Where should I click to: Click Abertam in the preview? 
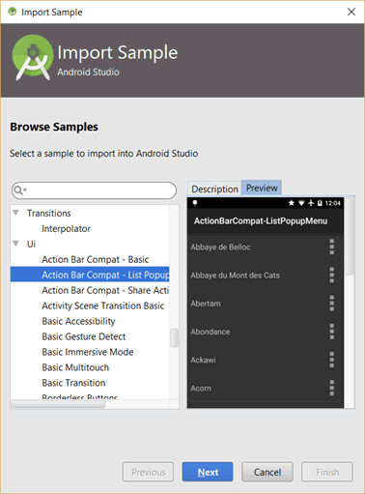tap(206, 304)
